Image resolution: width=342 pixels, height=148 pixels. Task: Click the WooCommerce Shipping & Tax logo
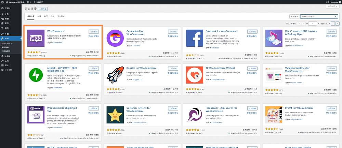[36, 115]
